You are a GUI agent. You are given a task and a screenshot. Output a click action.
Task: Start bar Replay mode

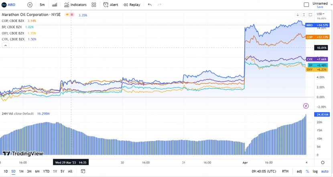click(132, 5)
